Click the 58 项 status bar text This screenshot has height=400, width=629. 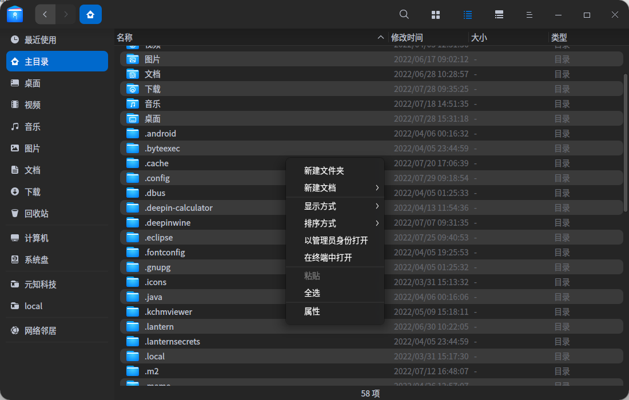370,394
